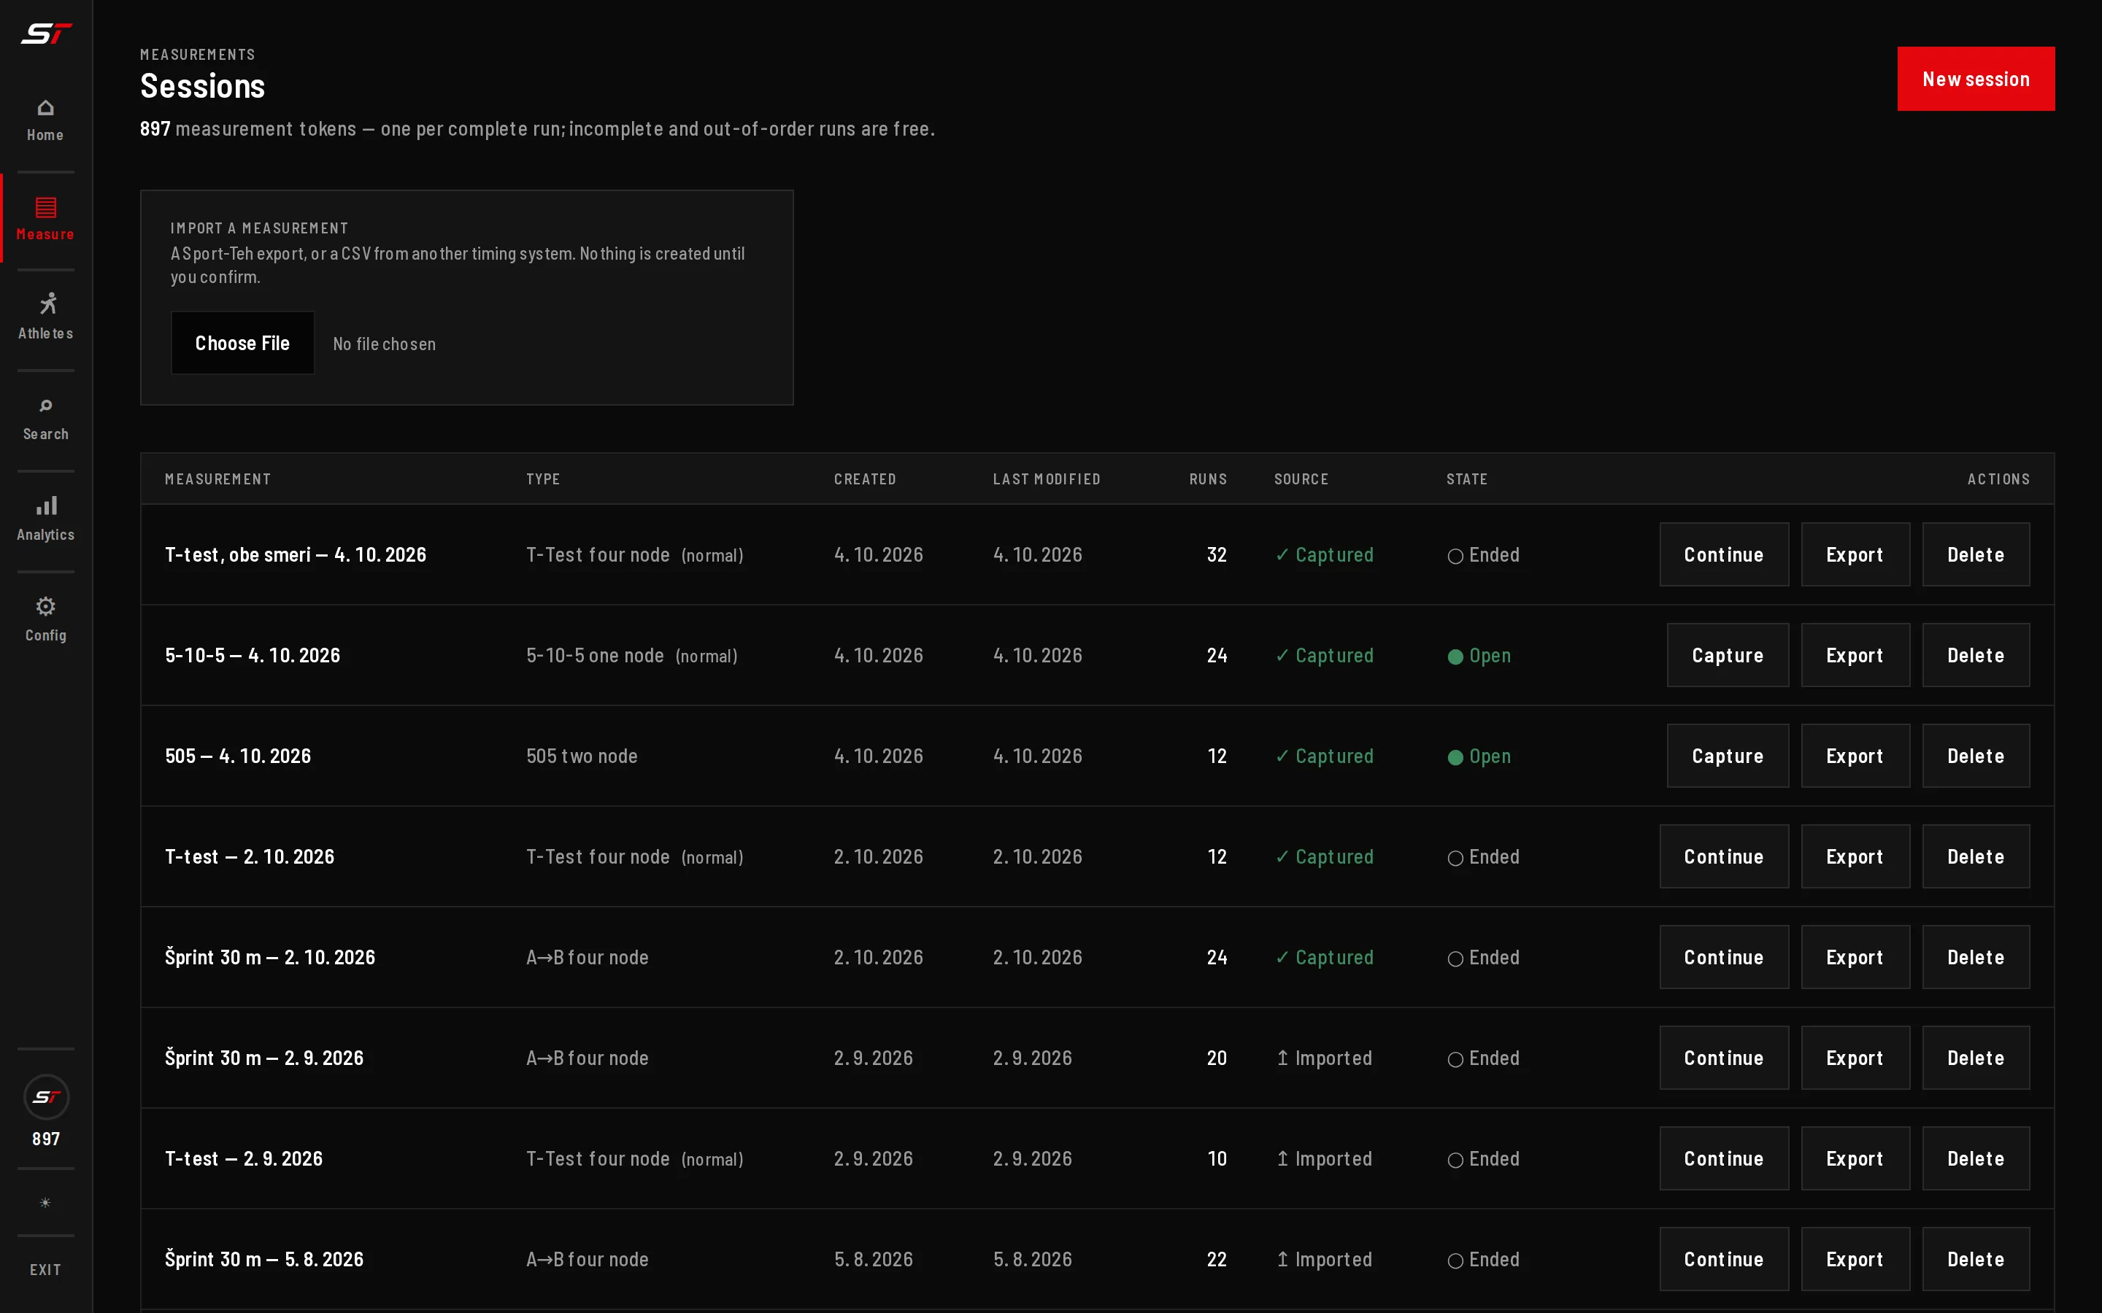Delete the 5-10-5 – 4. 10. 2026 session
This screenshot has height=1313, width=2102.
(1975, 655)
